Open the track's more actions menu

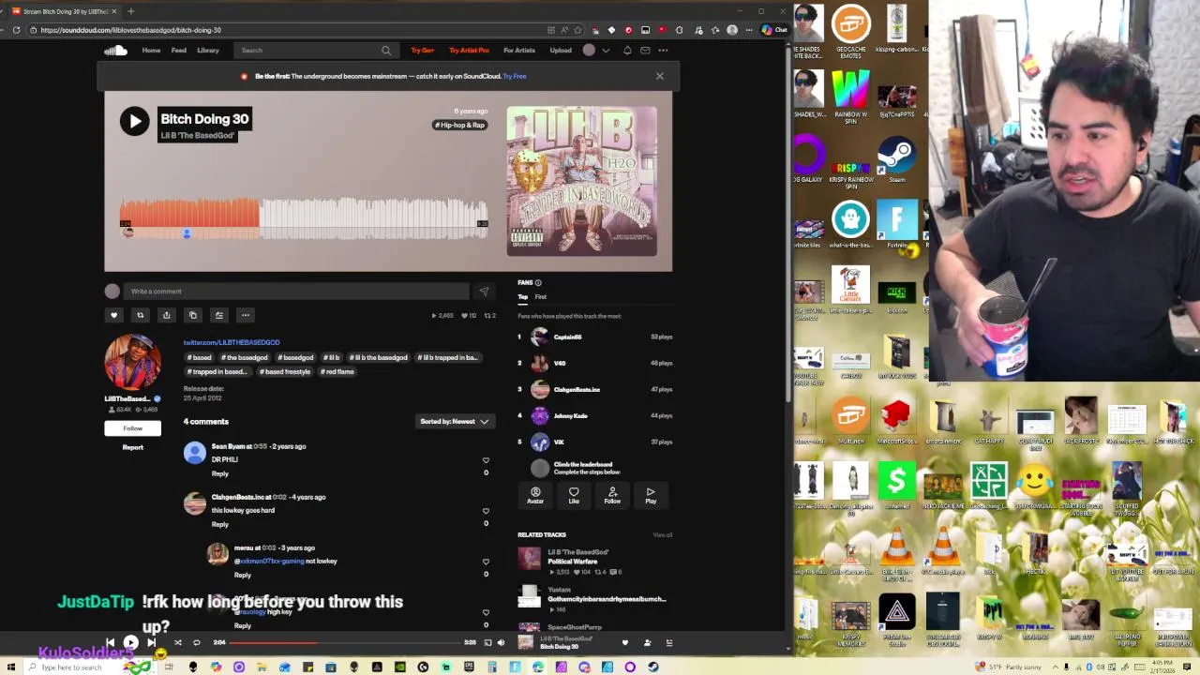coord(245,315)
